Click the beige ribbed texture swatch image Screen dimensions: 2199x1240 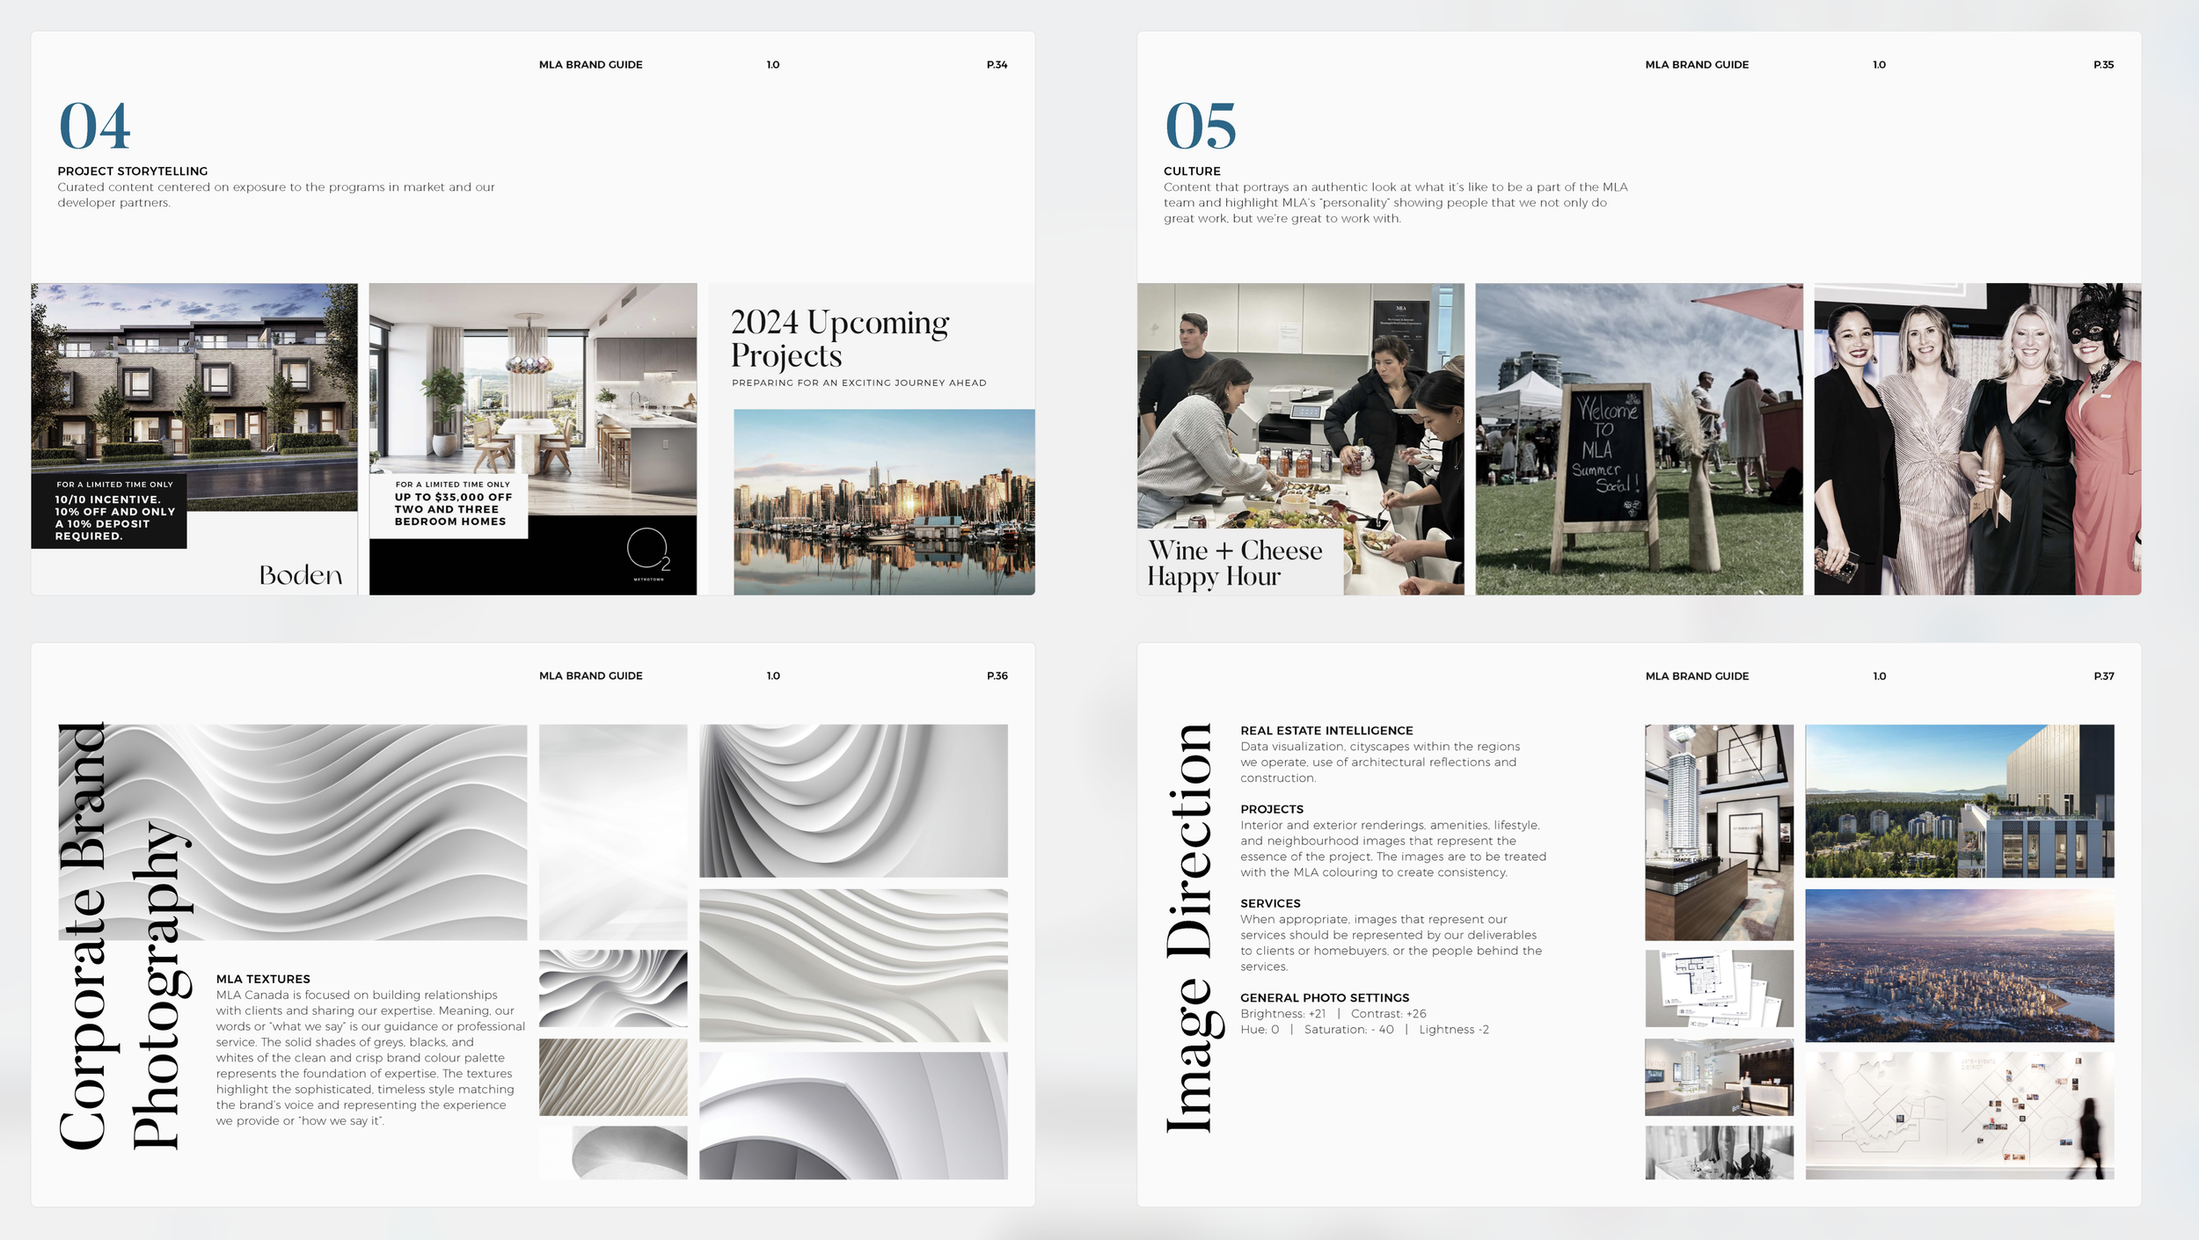coord(613,1077)
